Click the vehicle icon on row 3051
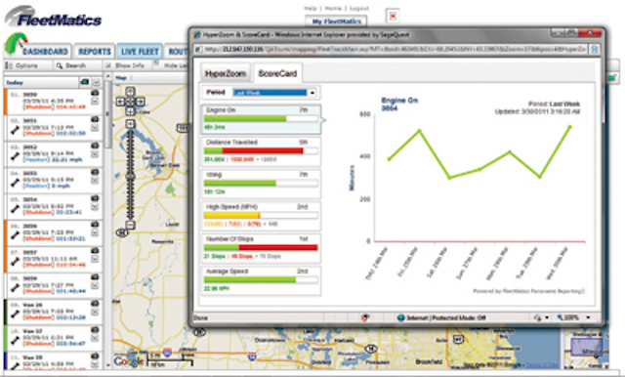Screen dimensions: 625x377 coord(95,119)
